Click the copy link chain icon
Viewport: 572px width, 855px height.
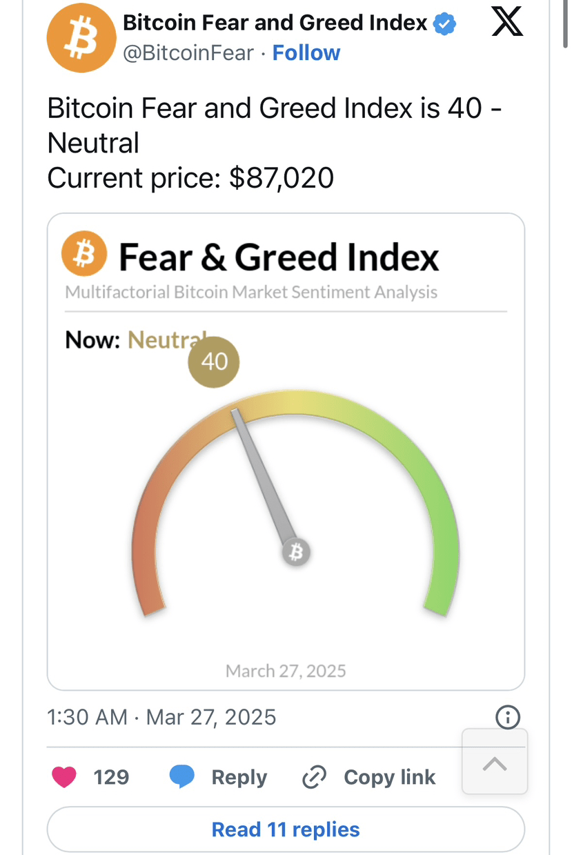(314, 778)
